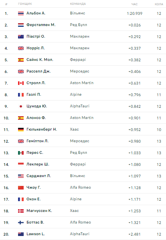Click the Australian flag next to Піастрі О.
This screenshot has height=240, width=166.
click(x=21, y=37)
